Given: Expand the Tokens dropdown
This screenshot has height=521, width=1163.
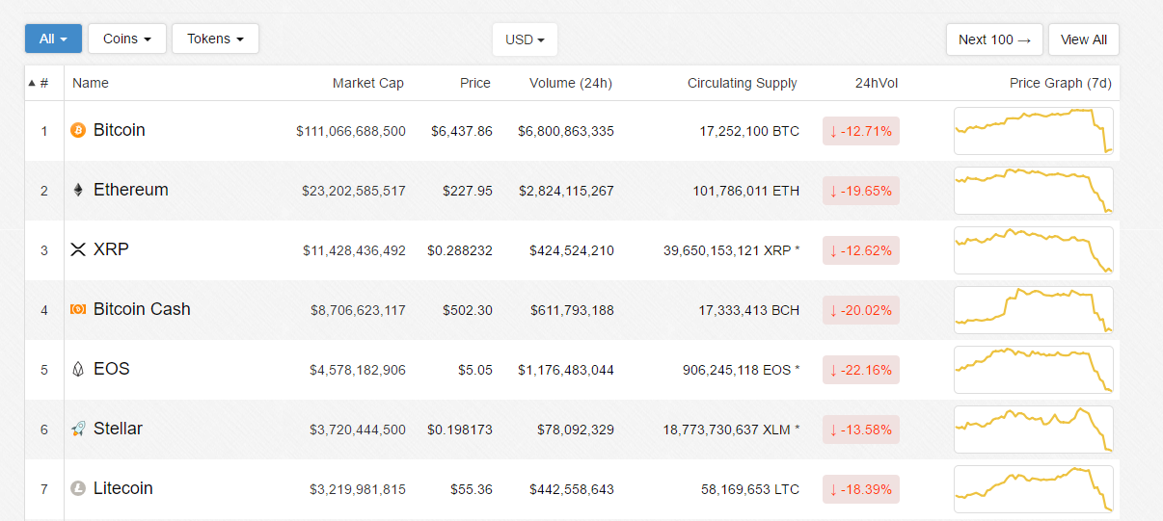Looking at the screenshot, I should [215, 39].
